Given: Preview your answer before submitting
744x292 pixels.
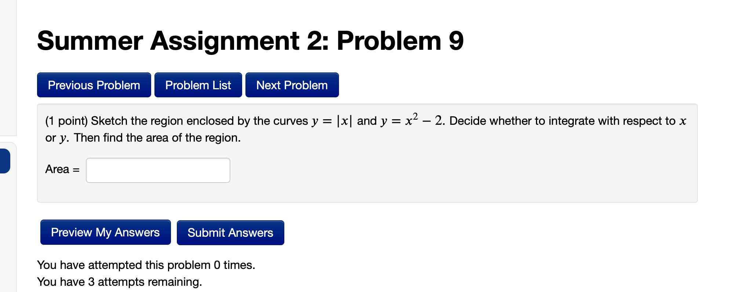Looking at the screenshot, I should [105, 232].
